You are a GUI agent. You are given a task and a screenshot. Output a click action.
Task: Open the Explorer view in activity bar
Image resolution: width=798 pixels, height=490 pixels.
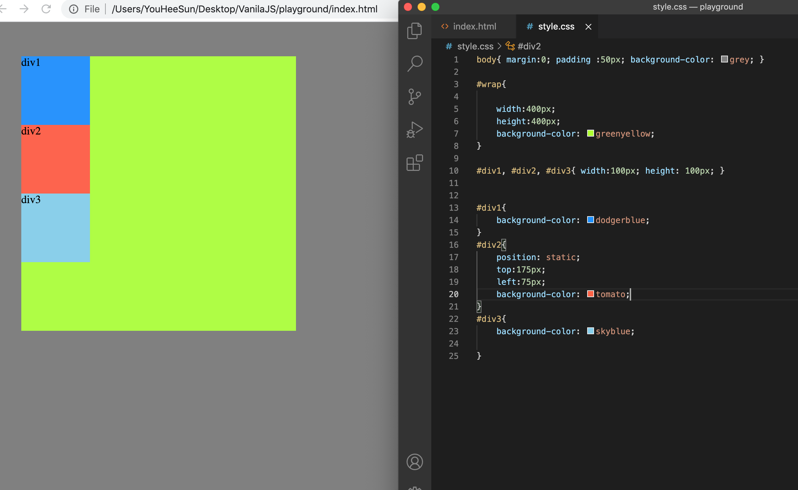414,31
